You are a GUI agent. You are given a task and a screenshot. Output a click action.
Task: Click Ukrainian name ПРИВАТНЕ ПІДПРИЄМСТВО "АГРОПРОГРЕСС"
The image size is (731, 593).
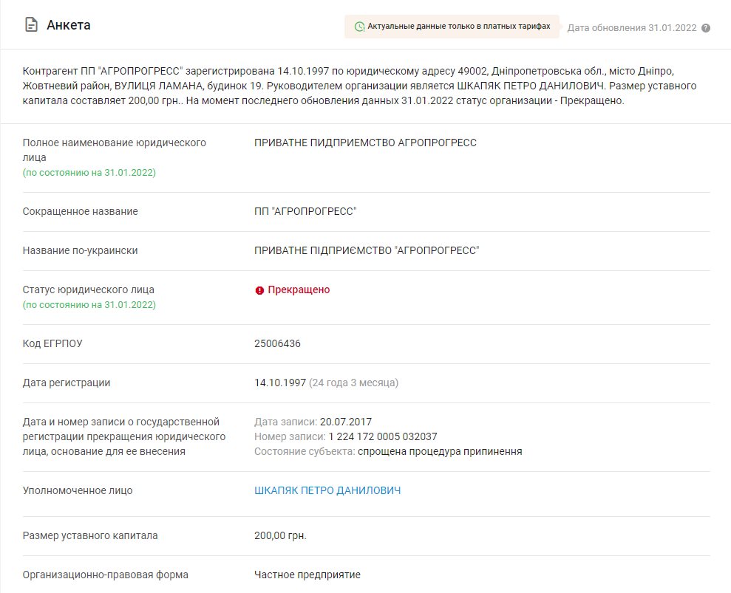[367, 250]
